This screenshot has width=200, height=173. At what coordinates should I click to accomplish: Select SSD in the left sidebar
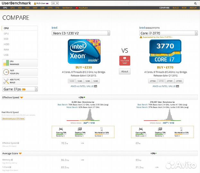6,39
